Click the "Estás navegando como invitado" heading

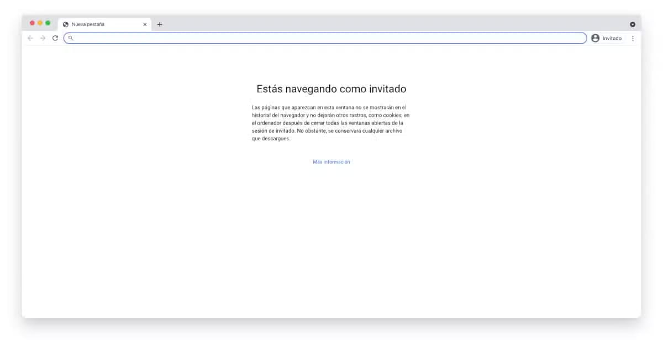click(x=331, y=89)
